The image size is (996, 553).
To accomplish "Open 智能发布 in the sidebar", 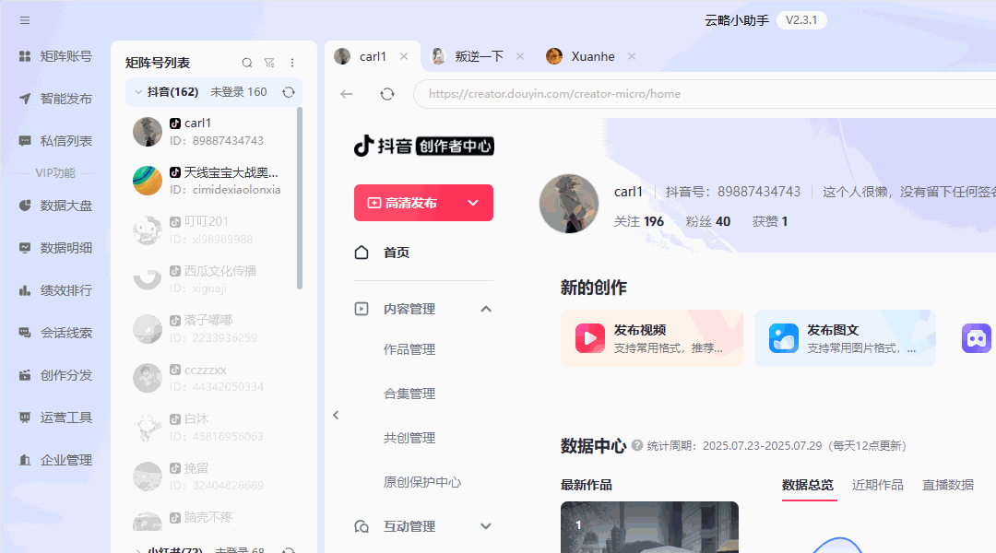I will pos(56,99).
